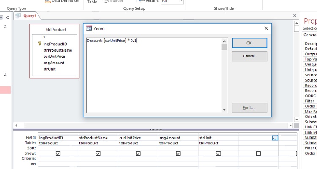Toggle Show checkbox for strUnit column
Viewport: 317px width, 169px height.
(218, 154)
